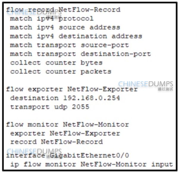Click the 'transport udp 2055' line
The height and width of the screenshot is (172, 179).
coord(50,107)
